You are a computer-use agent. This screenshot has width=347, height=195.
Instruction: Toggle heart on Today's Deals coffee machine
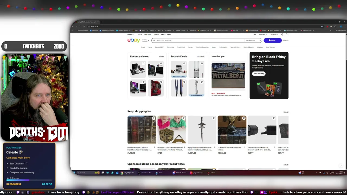[x=184, y=63]
